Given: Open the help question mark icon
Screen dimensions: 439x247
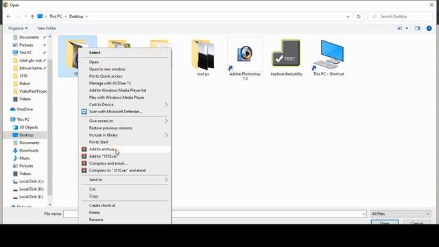Looking at the screenshot, I should 429,28.
